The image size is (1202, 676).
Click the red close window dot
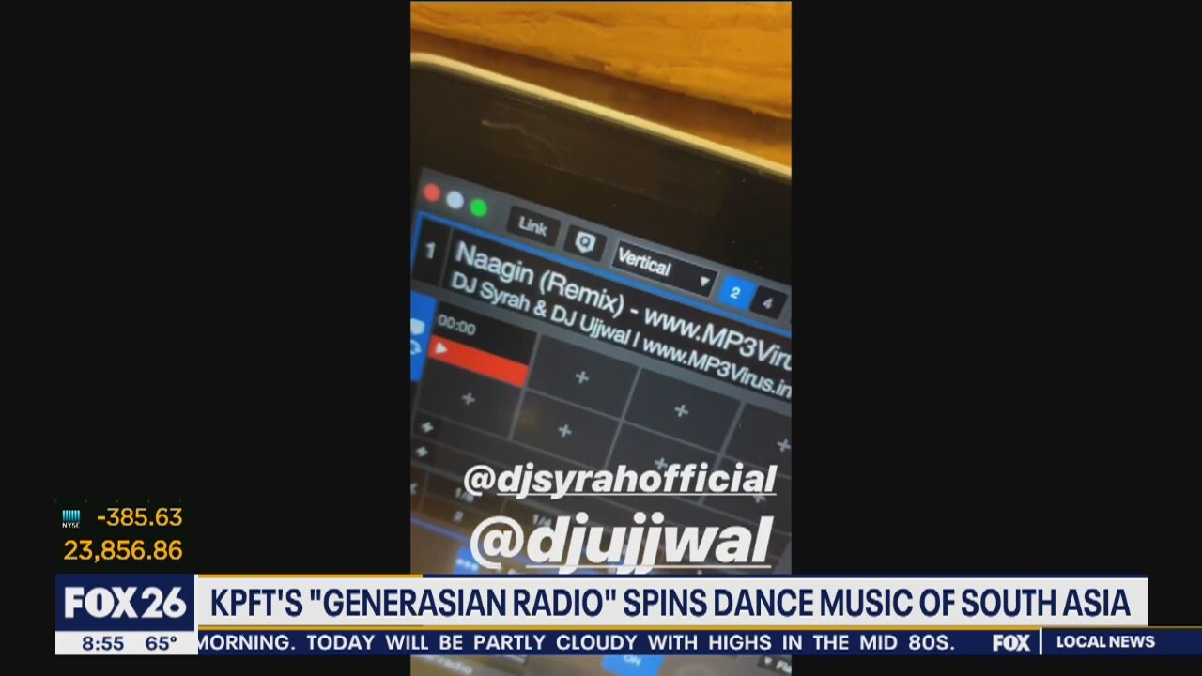(432, 192)
